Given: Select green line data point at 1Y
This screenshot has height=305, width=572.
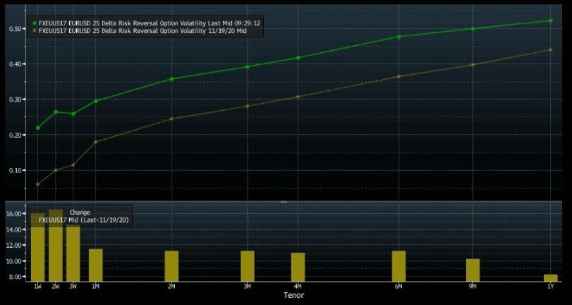Looking at the screenshot, I should tap(551, 20).
